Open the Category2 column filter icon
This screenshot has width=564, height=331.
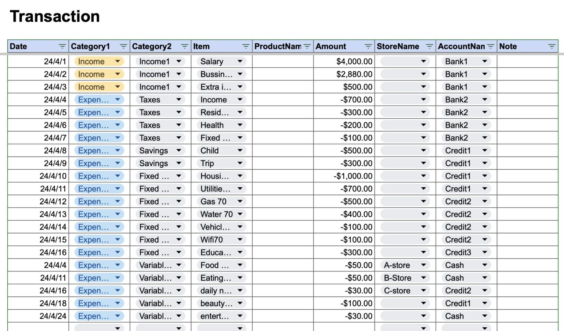click(x=184, y=46)
